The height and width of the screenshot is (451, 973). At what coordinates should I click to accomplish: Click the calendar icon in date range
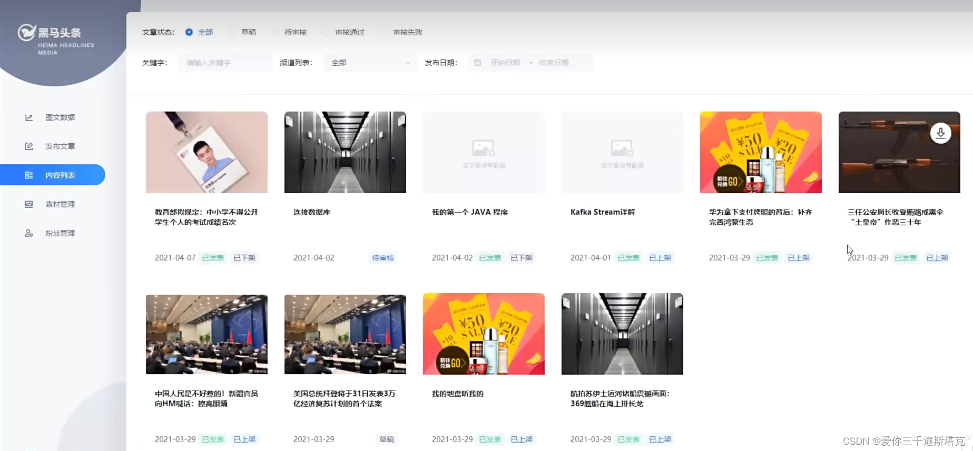tap(477, 63)
